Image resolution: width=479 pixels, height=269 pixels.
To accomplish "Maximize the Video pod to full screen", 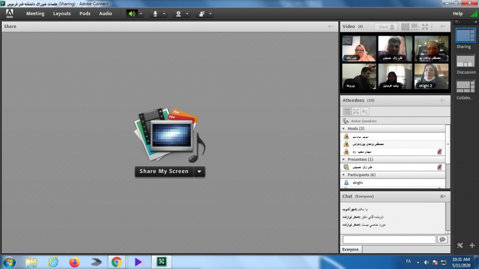I will pos(425,27).
